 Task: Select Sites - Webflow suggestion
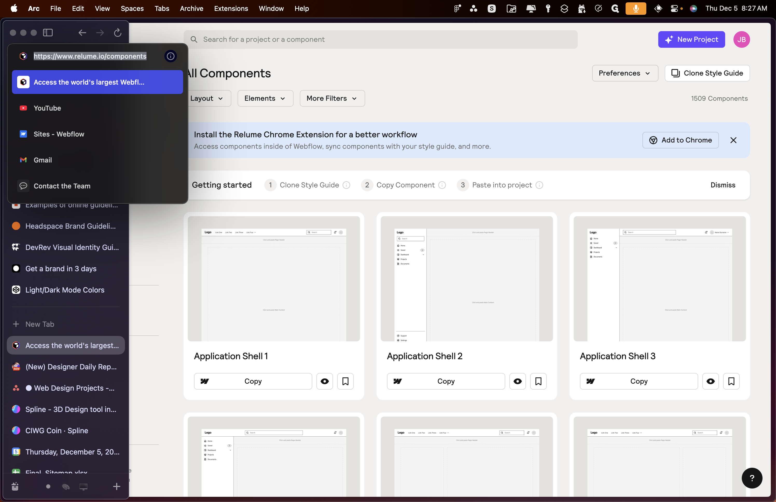coord(97,134)
